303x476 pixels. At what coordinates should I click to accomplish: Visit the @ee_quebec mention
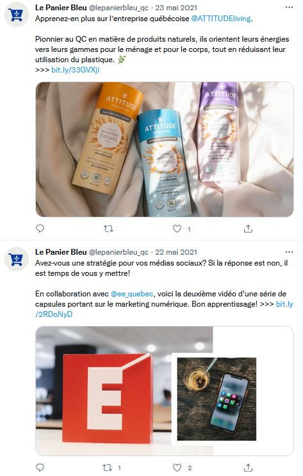point(132,294)
